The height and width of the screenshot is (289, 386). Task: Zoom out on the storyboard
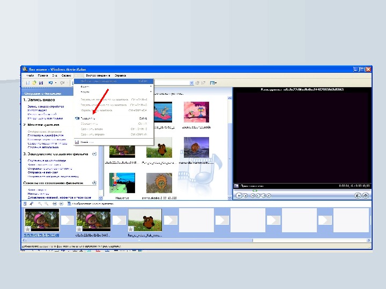click(46, 204)
